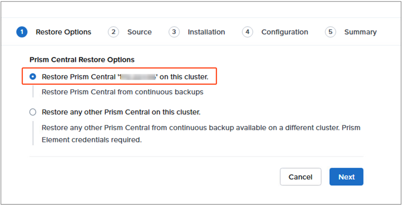Select the 'Restore Prism Central on this cluster' radio button

[32, 77]
